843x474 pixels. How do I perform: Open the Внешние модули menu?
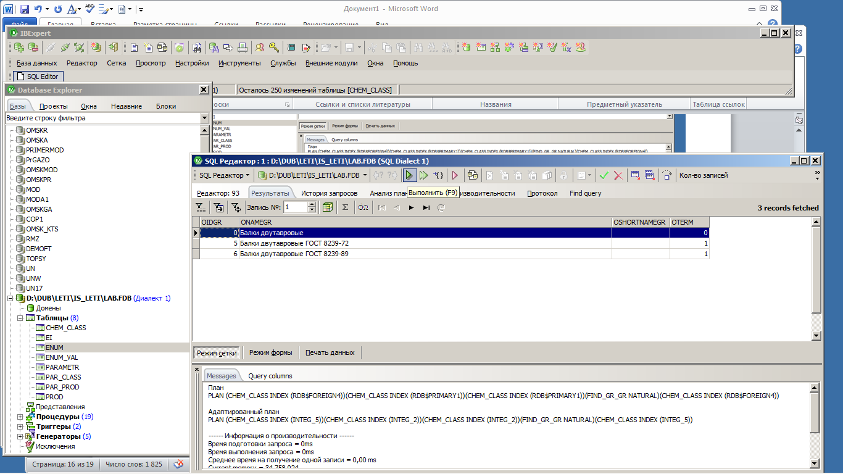[331, 63]
